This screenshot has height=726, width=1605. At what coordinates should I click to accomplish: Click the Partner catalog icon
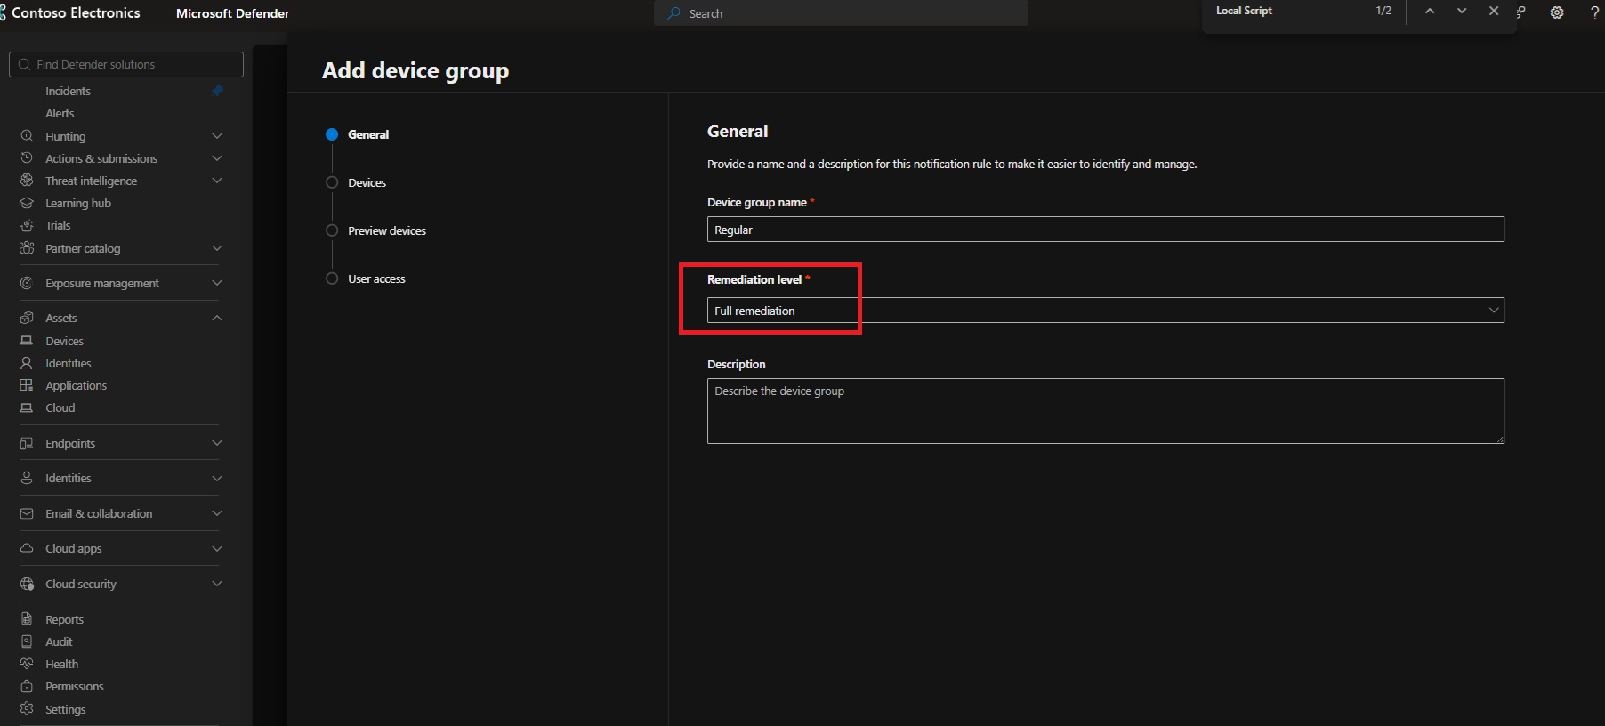[27, 248]
